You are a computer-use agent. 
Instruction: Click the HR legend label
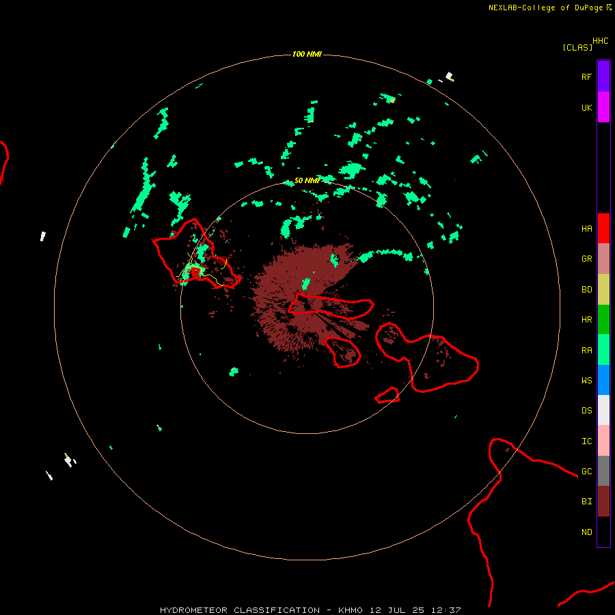(x=586, y=320)
